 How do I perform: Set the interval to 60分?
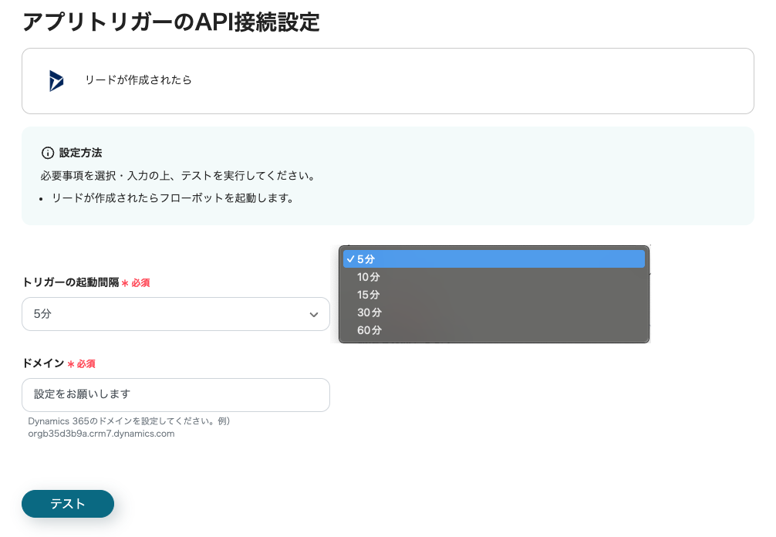(369, 330)
